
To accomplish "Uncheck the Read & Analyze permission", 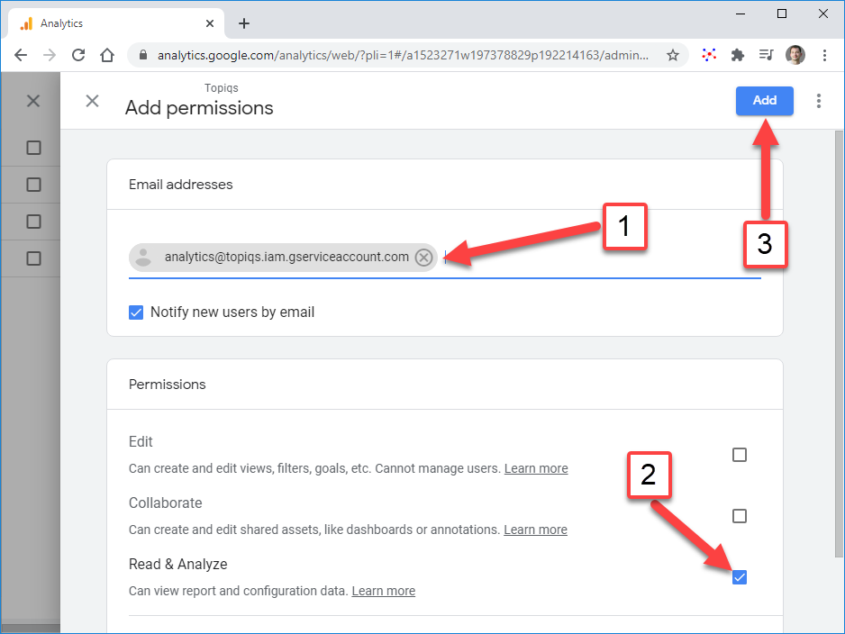I will click(740, 577).
